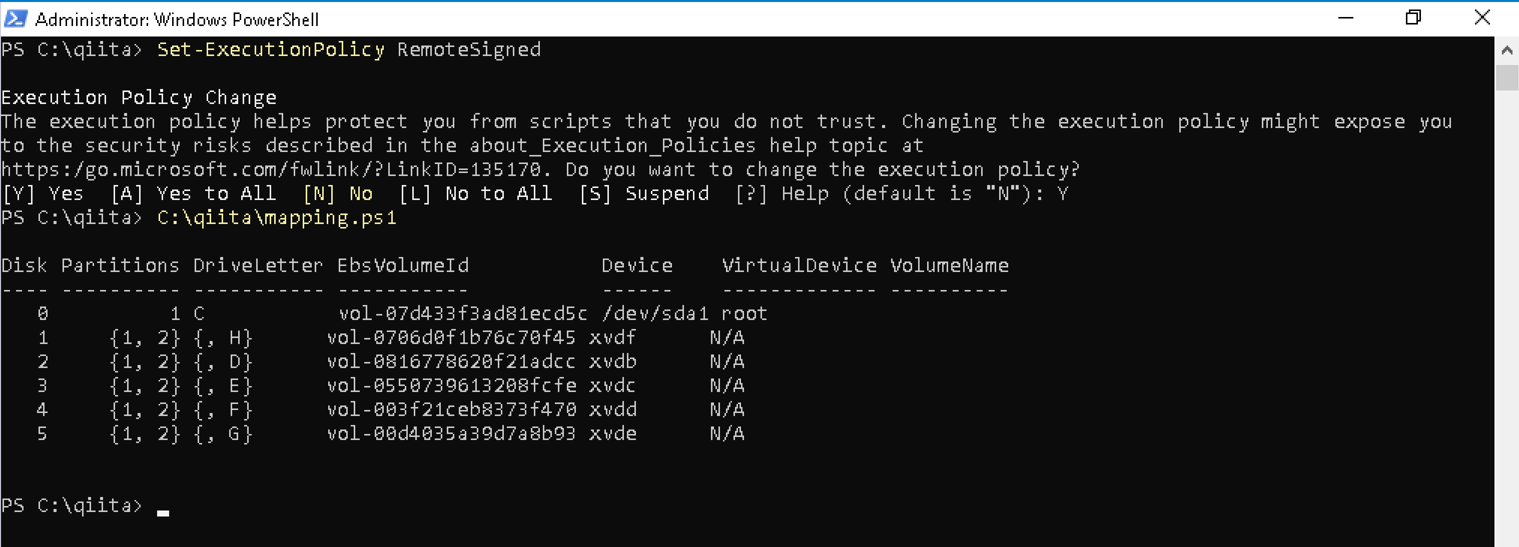Click the Execution Policy Change heading text
Viewport: 1519px width, 547px height.
pyautogui.click(x=139, y=96)
